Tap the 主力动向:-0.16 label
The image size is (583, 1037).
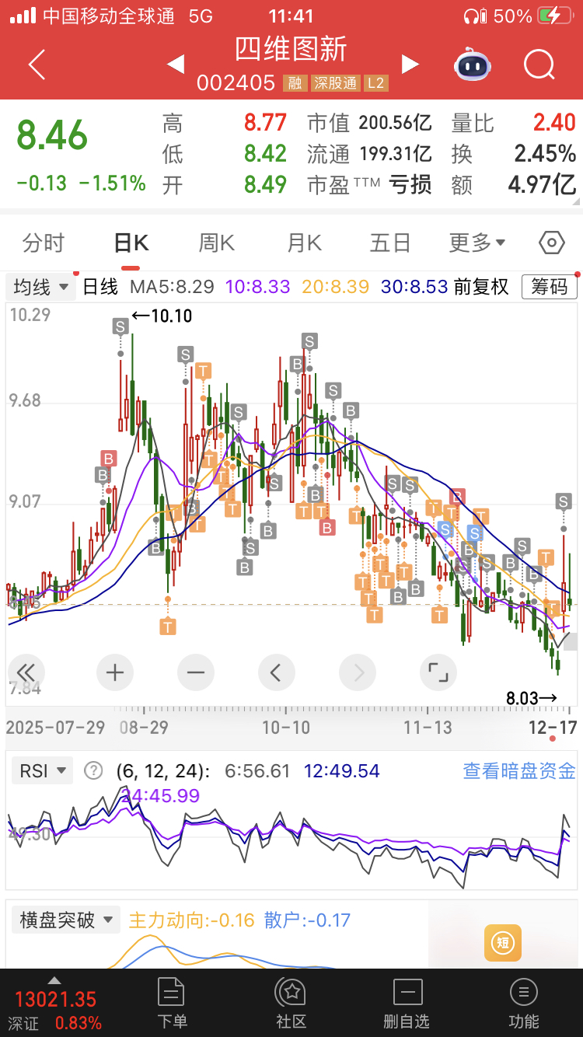coord(191,920)
